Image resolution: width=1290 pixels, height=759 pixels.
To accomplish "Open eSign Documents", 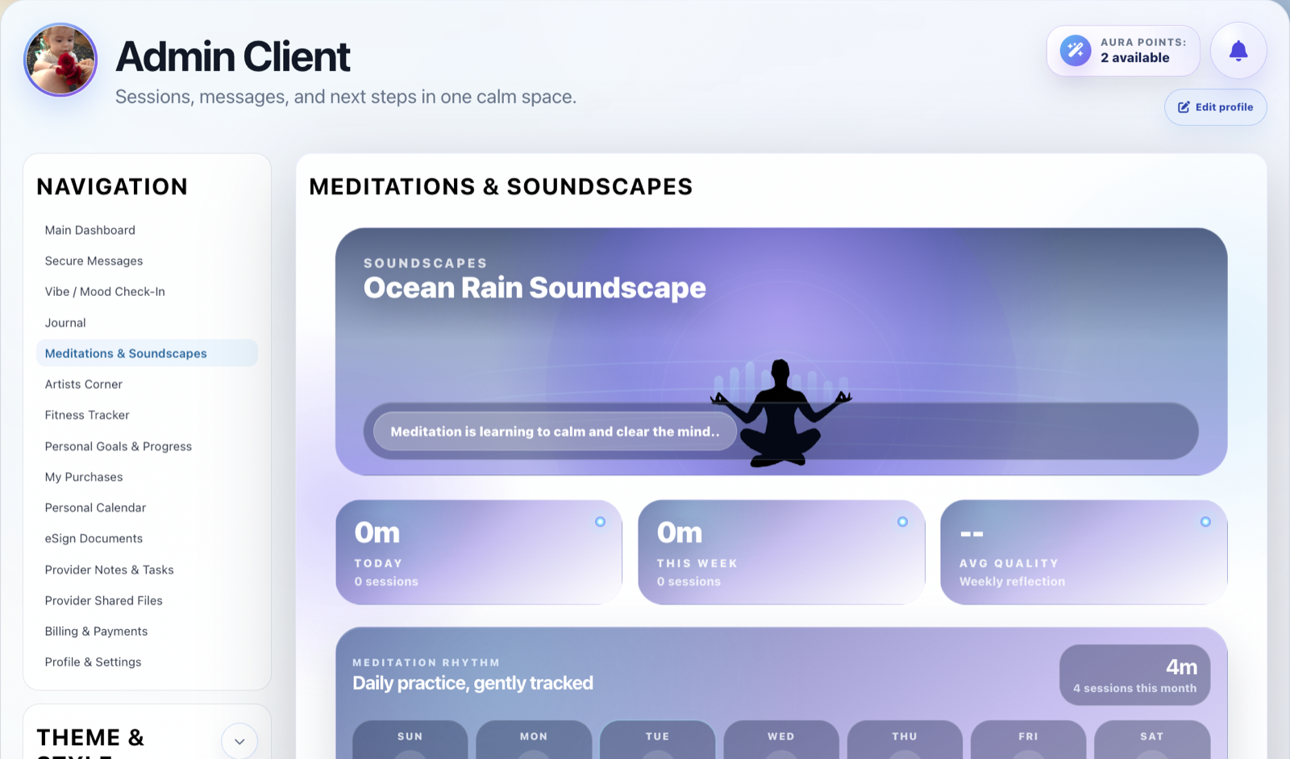I will pyautogui.click(x=147, y=538).
